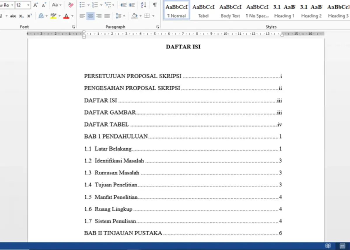Click the DAFTAR TABEL entry

click(183, 125)
